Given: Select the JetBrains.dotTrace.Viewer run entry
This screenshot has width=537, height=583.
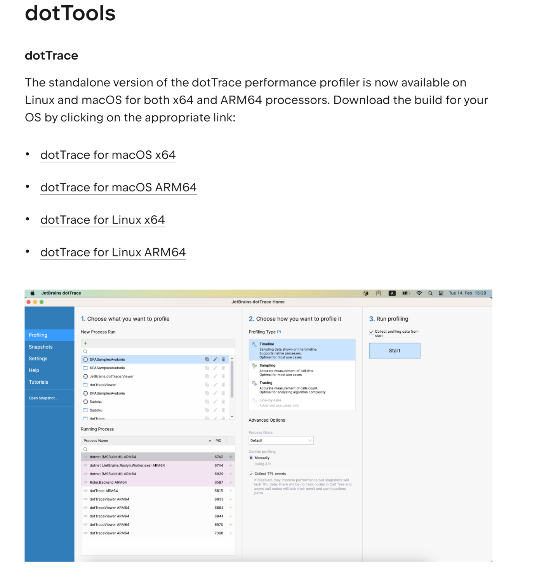Looking at the screenshot, I should point(155,376).
